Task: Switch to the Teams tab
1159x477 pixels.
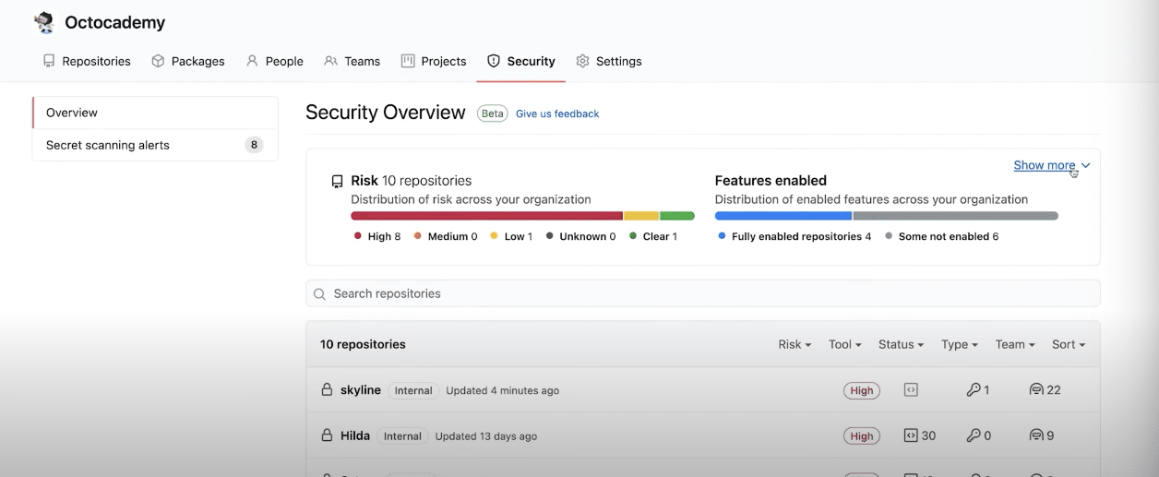Action: (352, 61)
